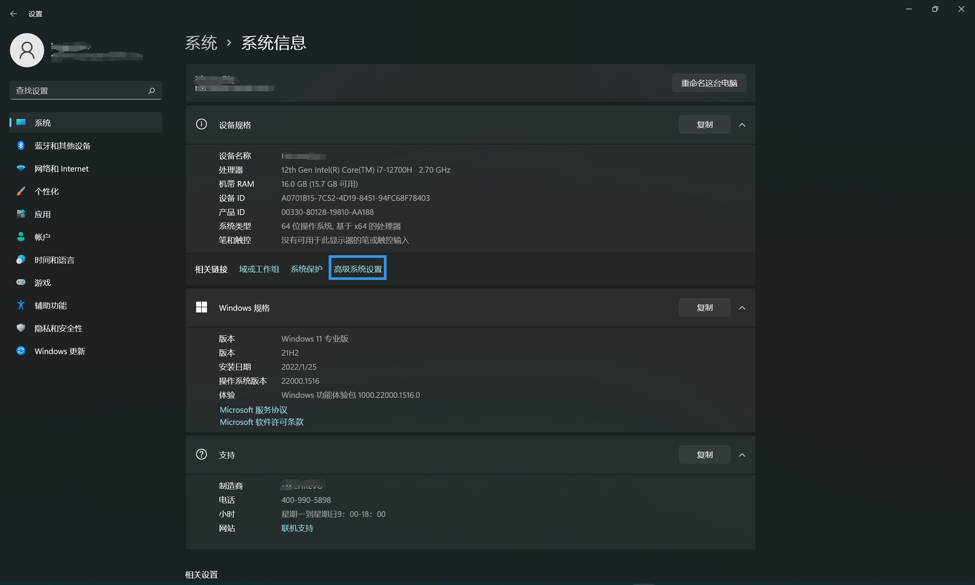Click the 查找设置 search field

(x=79, y=91)
